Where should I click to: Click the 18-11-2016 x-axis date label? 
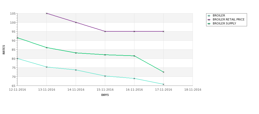[x=193, y=90]
